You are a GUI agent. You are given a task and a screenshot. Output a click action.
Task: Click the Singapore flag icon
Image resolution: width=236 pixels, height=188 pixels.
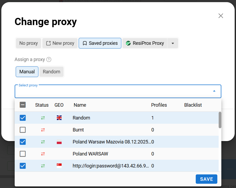59,166
